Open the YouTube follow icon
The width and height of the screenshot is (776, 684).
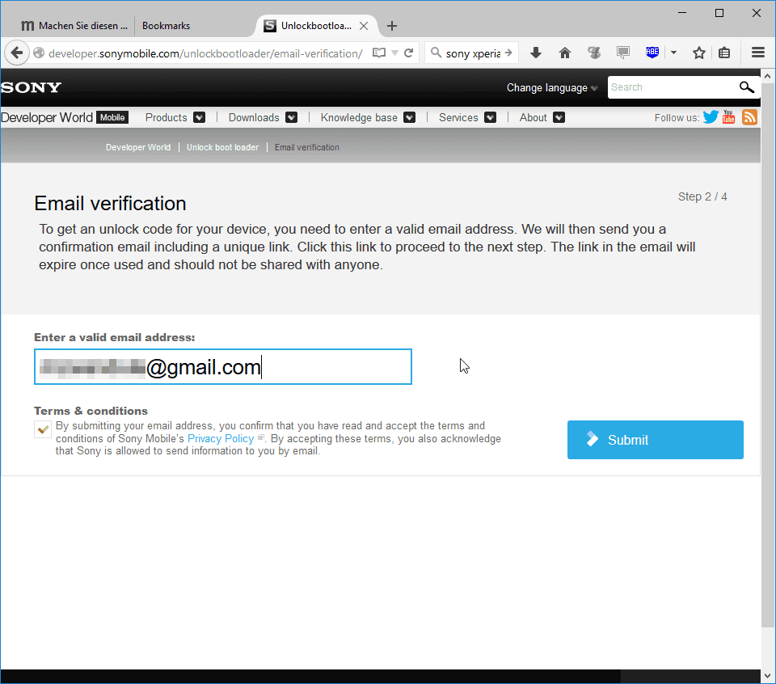(728, 116)
